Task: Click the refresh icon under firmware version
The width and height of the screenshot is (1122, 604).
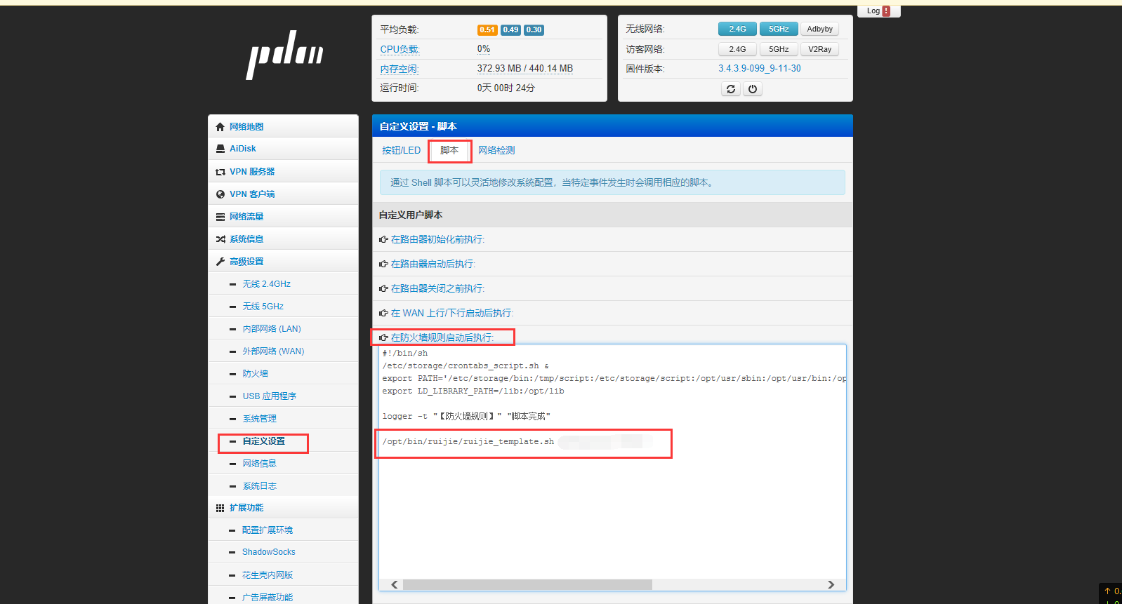Action: (731, 89)
